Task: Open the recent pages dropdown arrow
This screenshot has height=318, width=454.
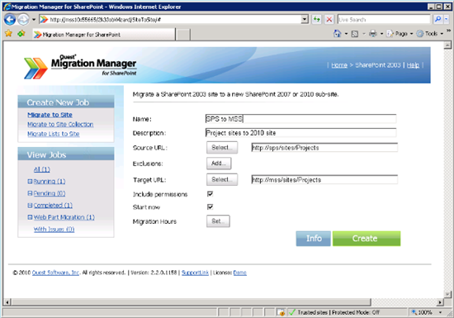Action: (34, 20)
